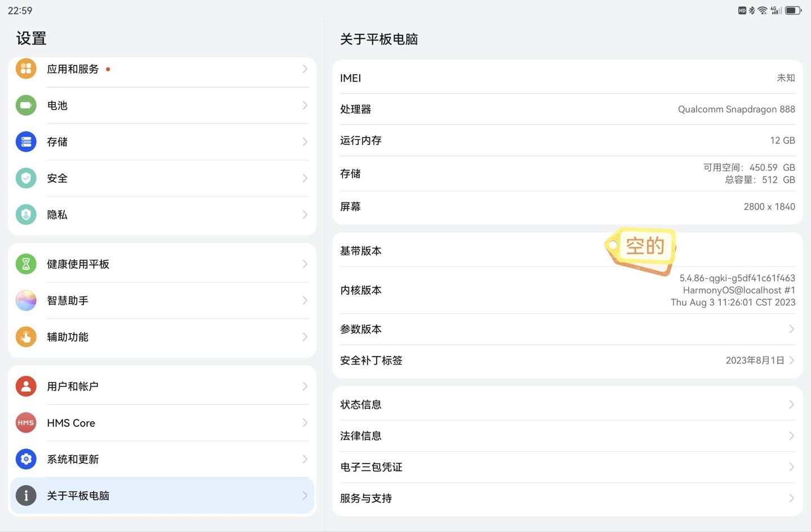Image resolution: width=811 pixels, height=532 pixels.
Task: Tap the orange Apps and Services icon
Action: pyautogui.click(x=26, y=69)
